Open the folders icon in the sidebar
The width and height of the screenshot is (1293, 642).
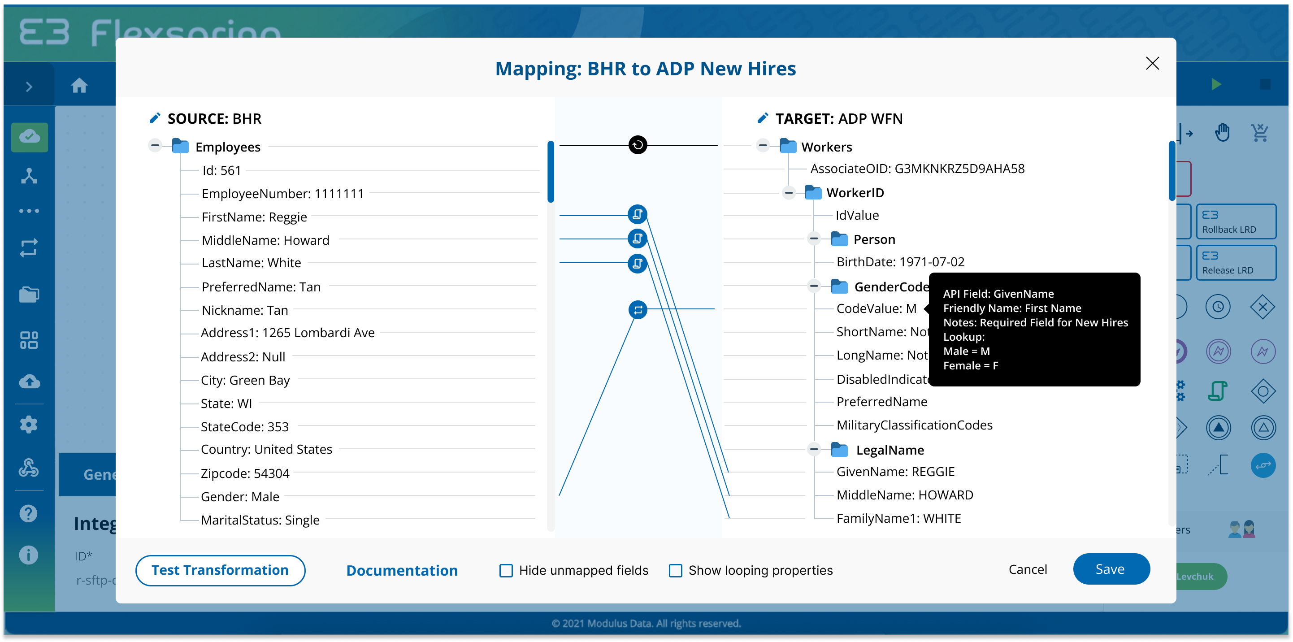[29, 294]
